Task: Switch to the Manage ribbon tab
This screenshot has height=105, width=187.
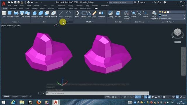Action: point(34,8)
